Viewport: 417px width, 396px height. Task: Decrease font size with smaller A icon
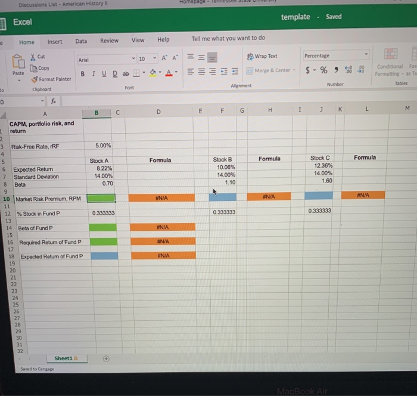coord(175,58)
